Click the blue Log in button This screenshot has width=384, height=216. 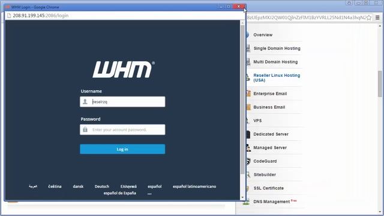tap(122, 149)
